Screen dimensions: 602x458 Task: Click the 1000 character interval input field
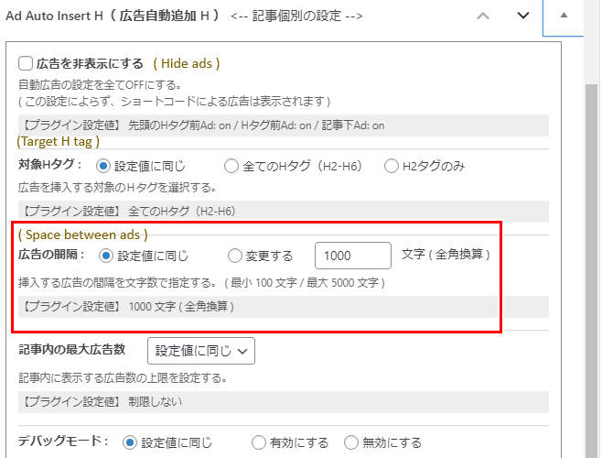point(353,256)
